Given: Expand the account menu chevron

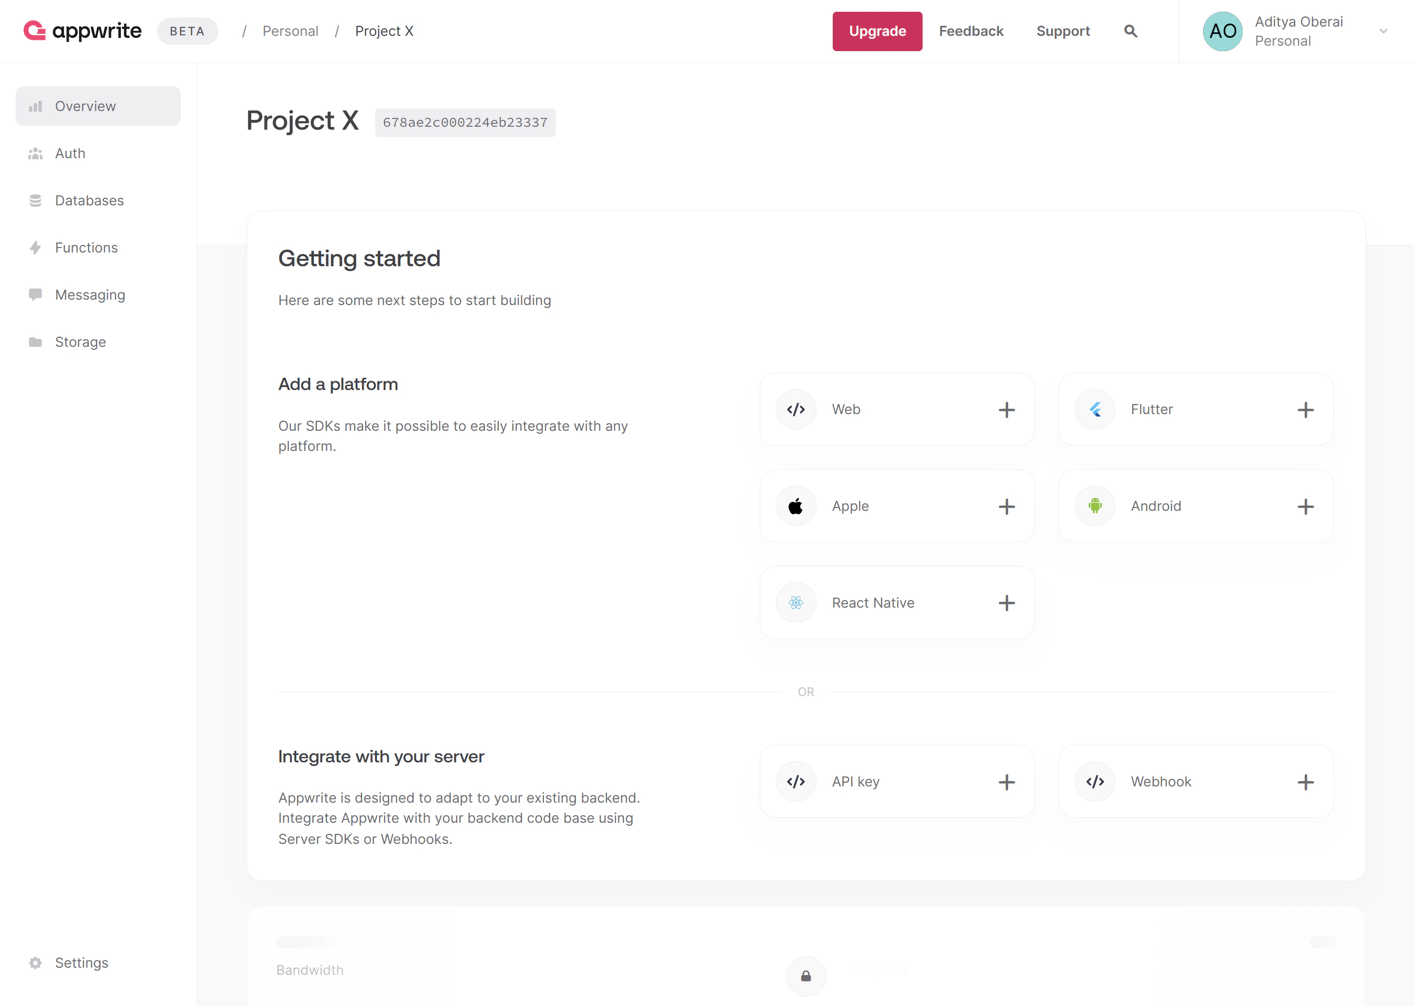Looking at the screenshot, I should pyautogui.click(x=1383, y=31).
